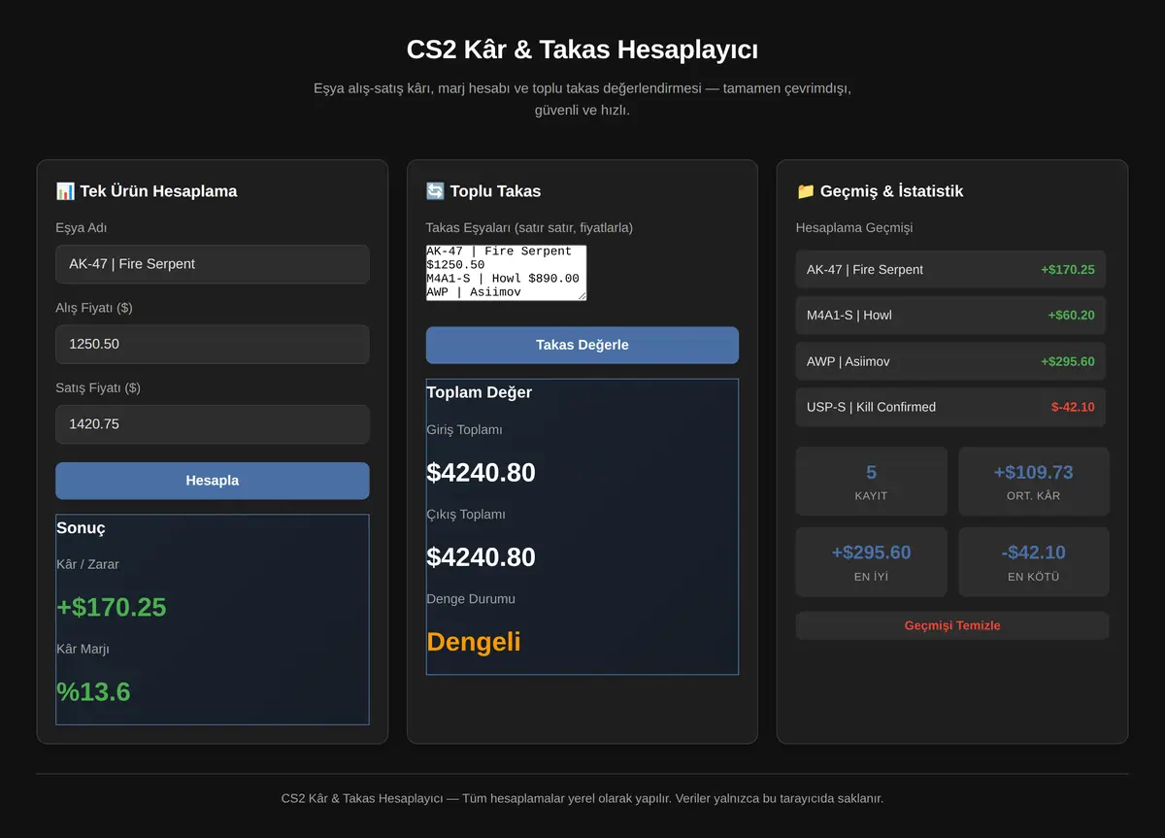Click inside the Takas Eşyaları textarea
1165x838 pixels.
tap(507, 273)
